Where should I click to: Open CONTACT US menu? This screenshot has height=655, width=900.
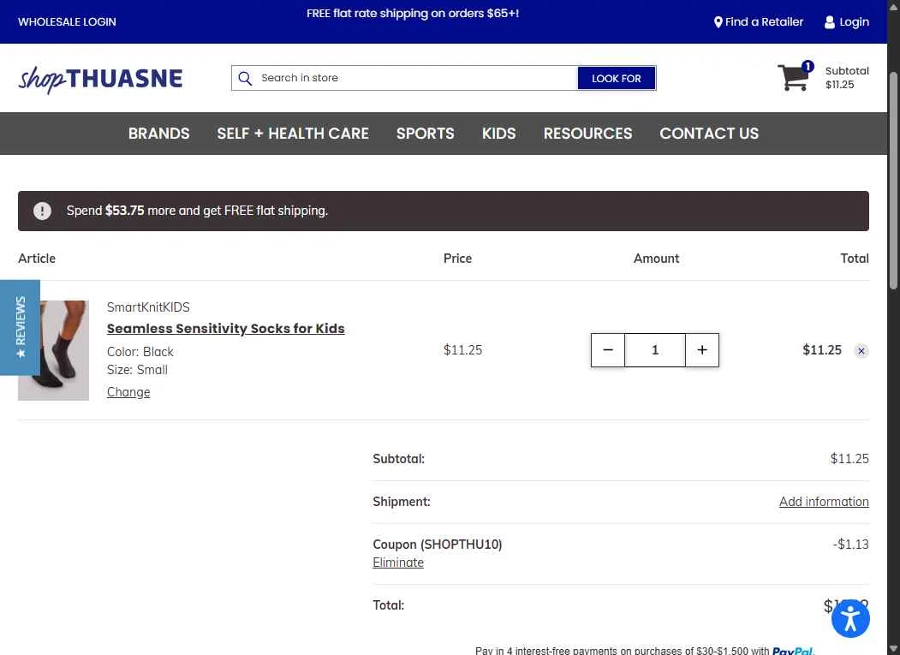[709, 134]
